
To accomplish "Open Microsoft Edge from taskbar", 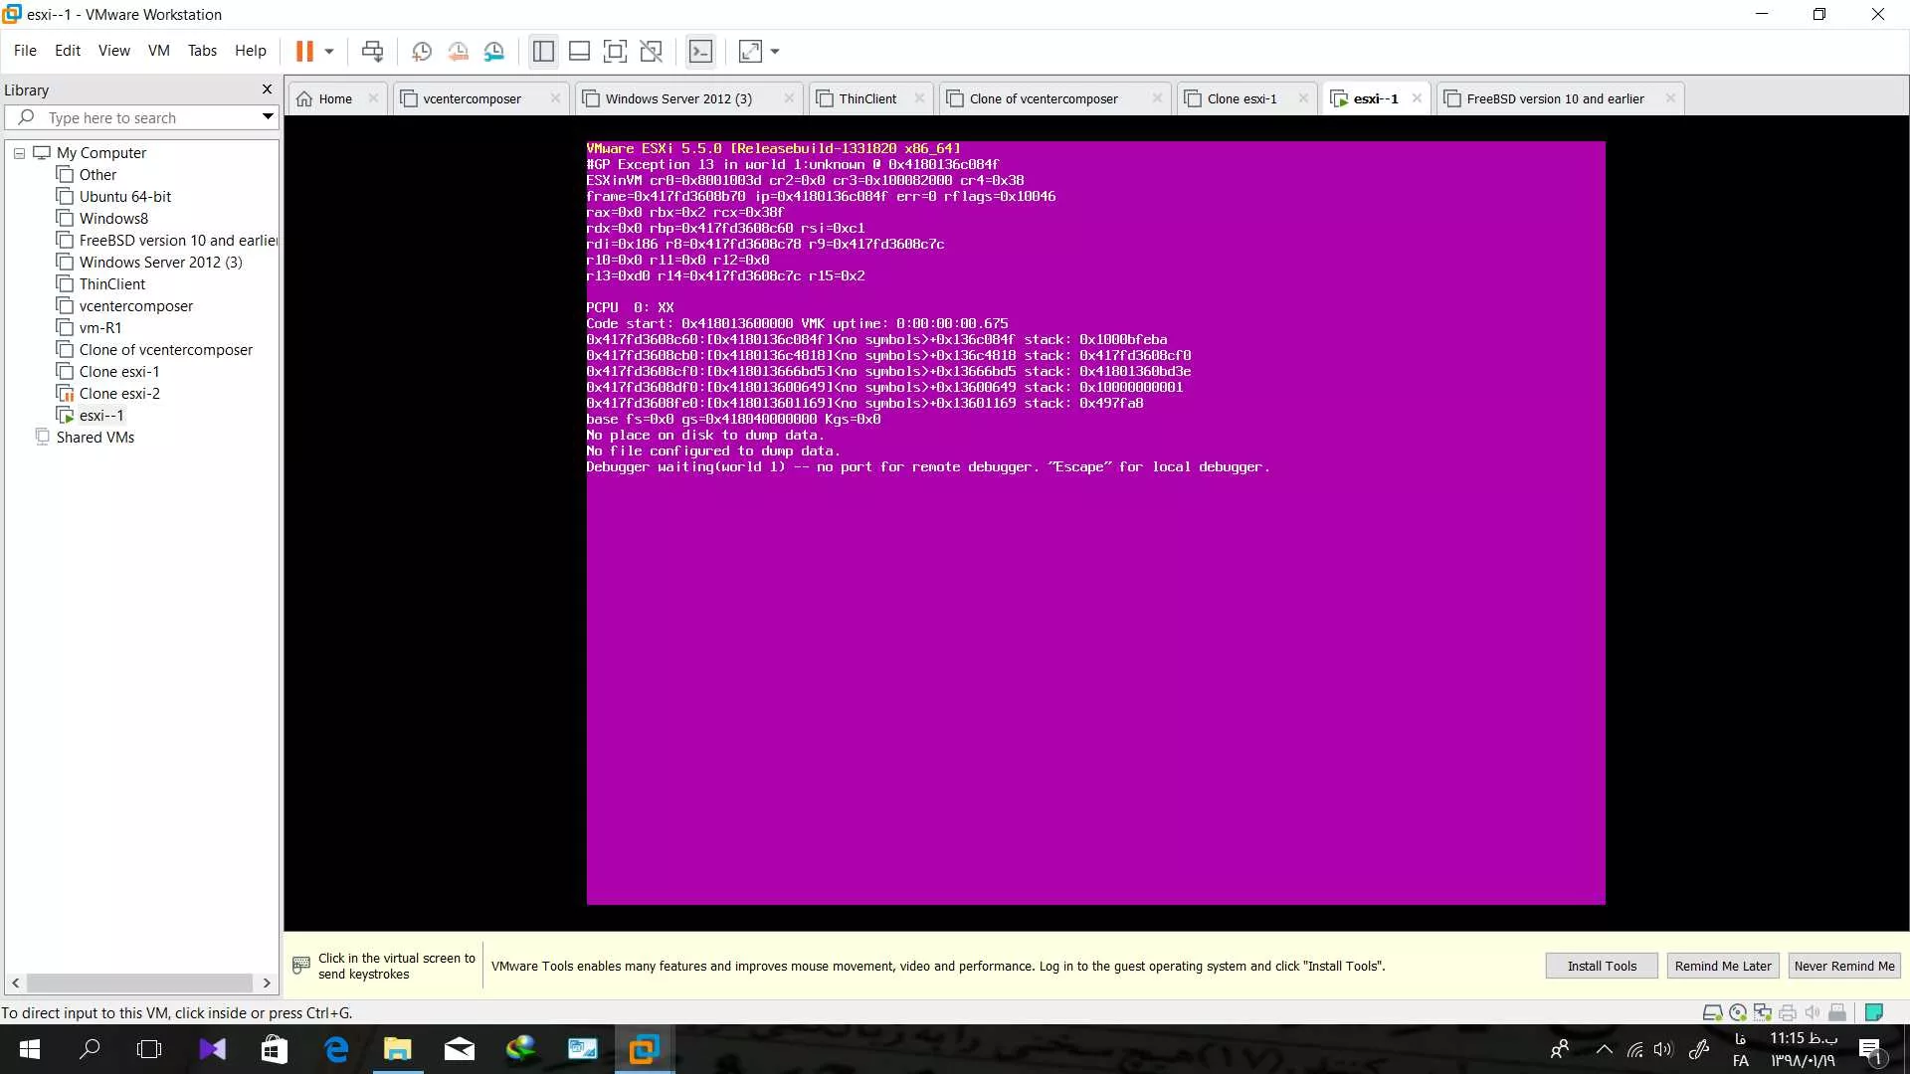I will (336, 1049).
